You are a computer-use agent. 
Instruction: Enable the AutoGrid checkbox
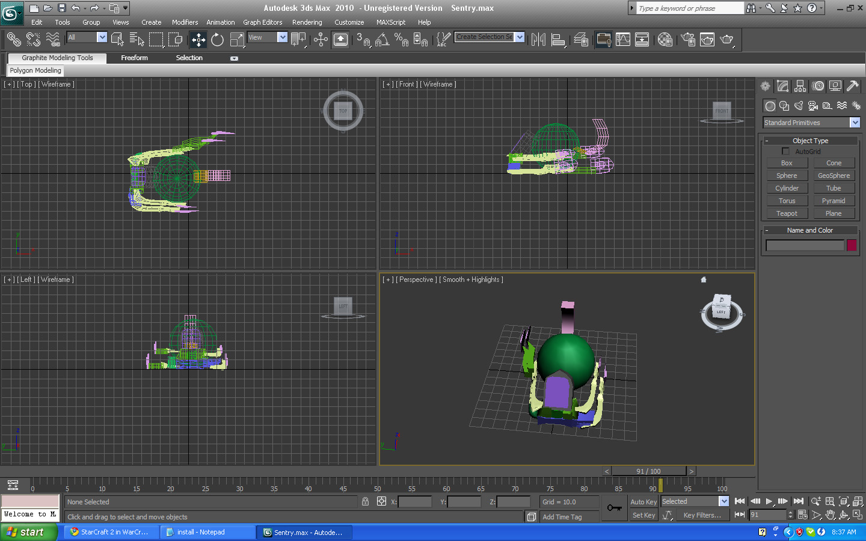785,151
